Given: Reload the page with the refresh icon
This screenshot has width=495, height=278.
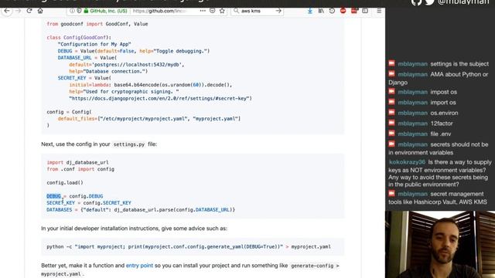Looking at the screenshot, I should (x=29, y=11).
